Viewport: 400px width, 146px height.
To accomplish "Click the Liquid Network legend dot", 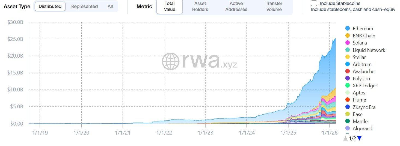I will [x=348, y=50].
